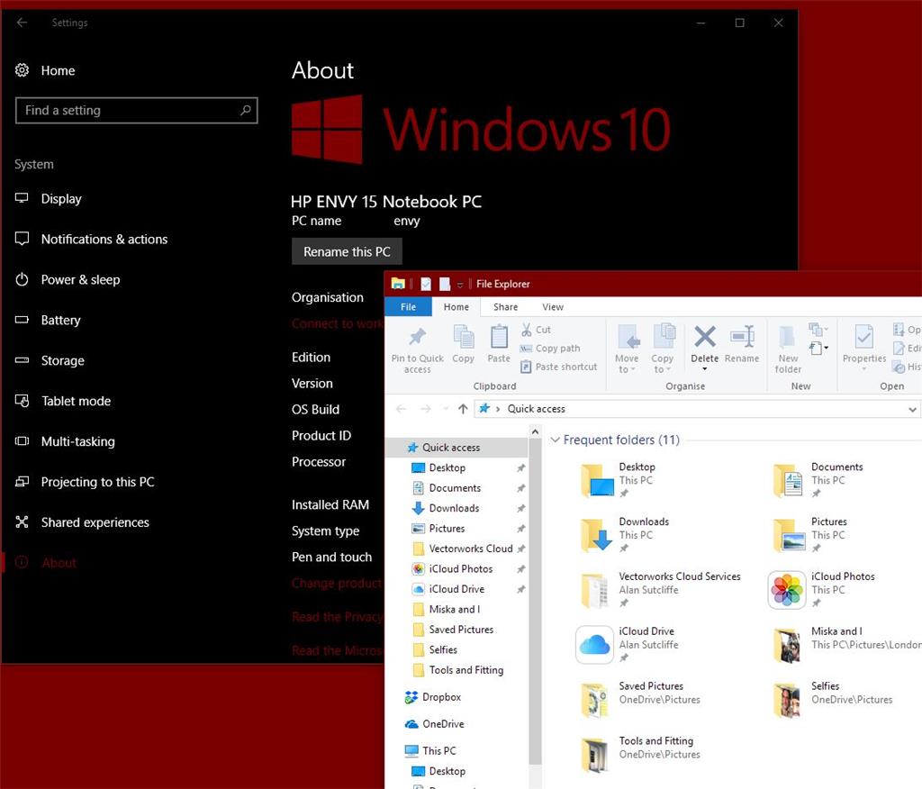Open the Miska and I frequent folder

click(x=845, y=645)
